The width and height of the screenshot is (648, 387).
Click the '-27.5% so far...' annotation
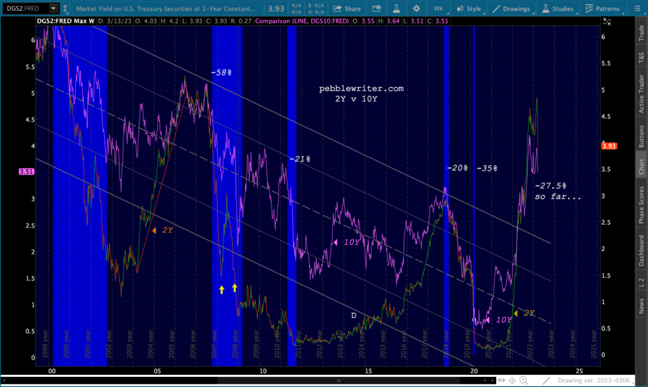point(558,191)
